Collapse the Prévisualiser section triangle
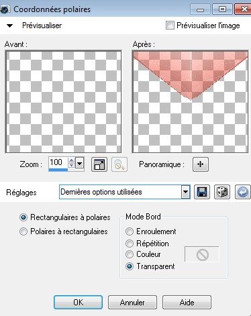Image resolution: width=251 pixels, height=316 pixels. [x=9, y=25]
